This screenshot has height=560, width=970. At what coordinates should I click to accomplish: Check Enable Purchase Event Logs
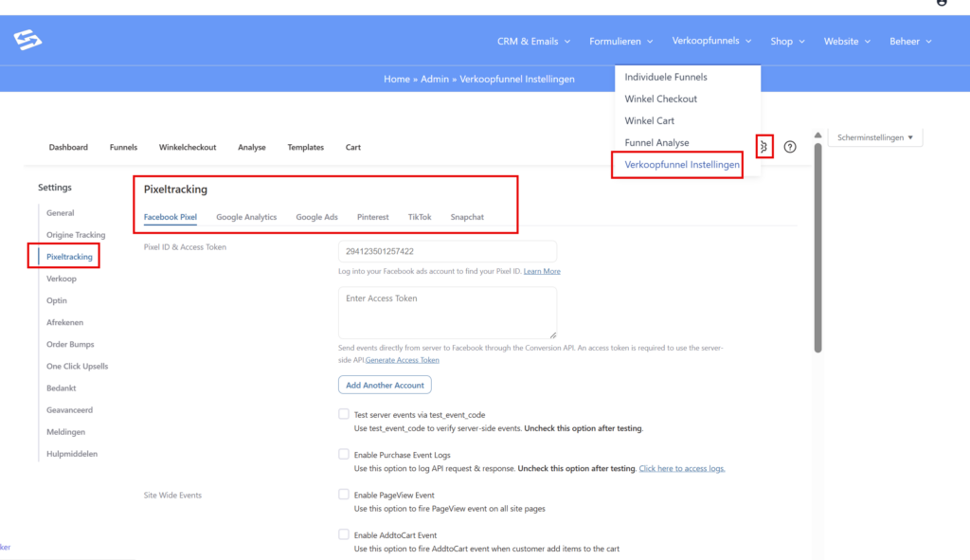tap(344, 455)
